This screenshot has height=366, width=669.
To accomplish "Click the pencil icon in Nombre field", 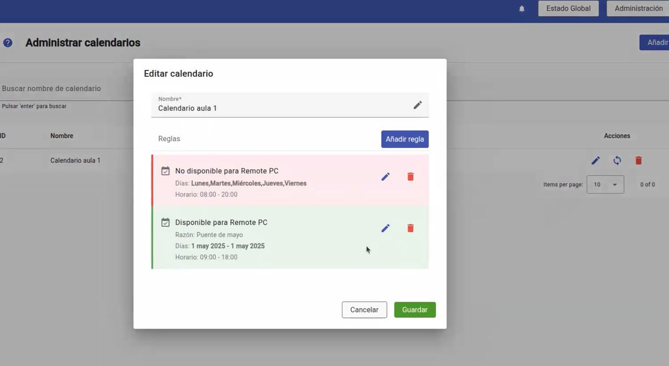I will click(x=418, y=105).
